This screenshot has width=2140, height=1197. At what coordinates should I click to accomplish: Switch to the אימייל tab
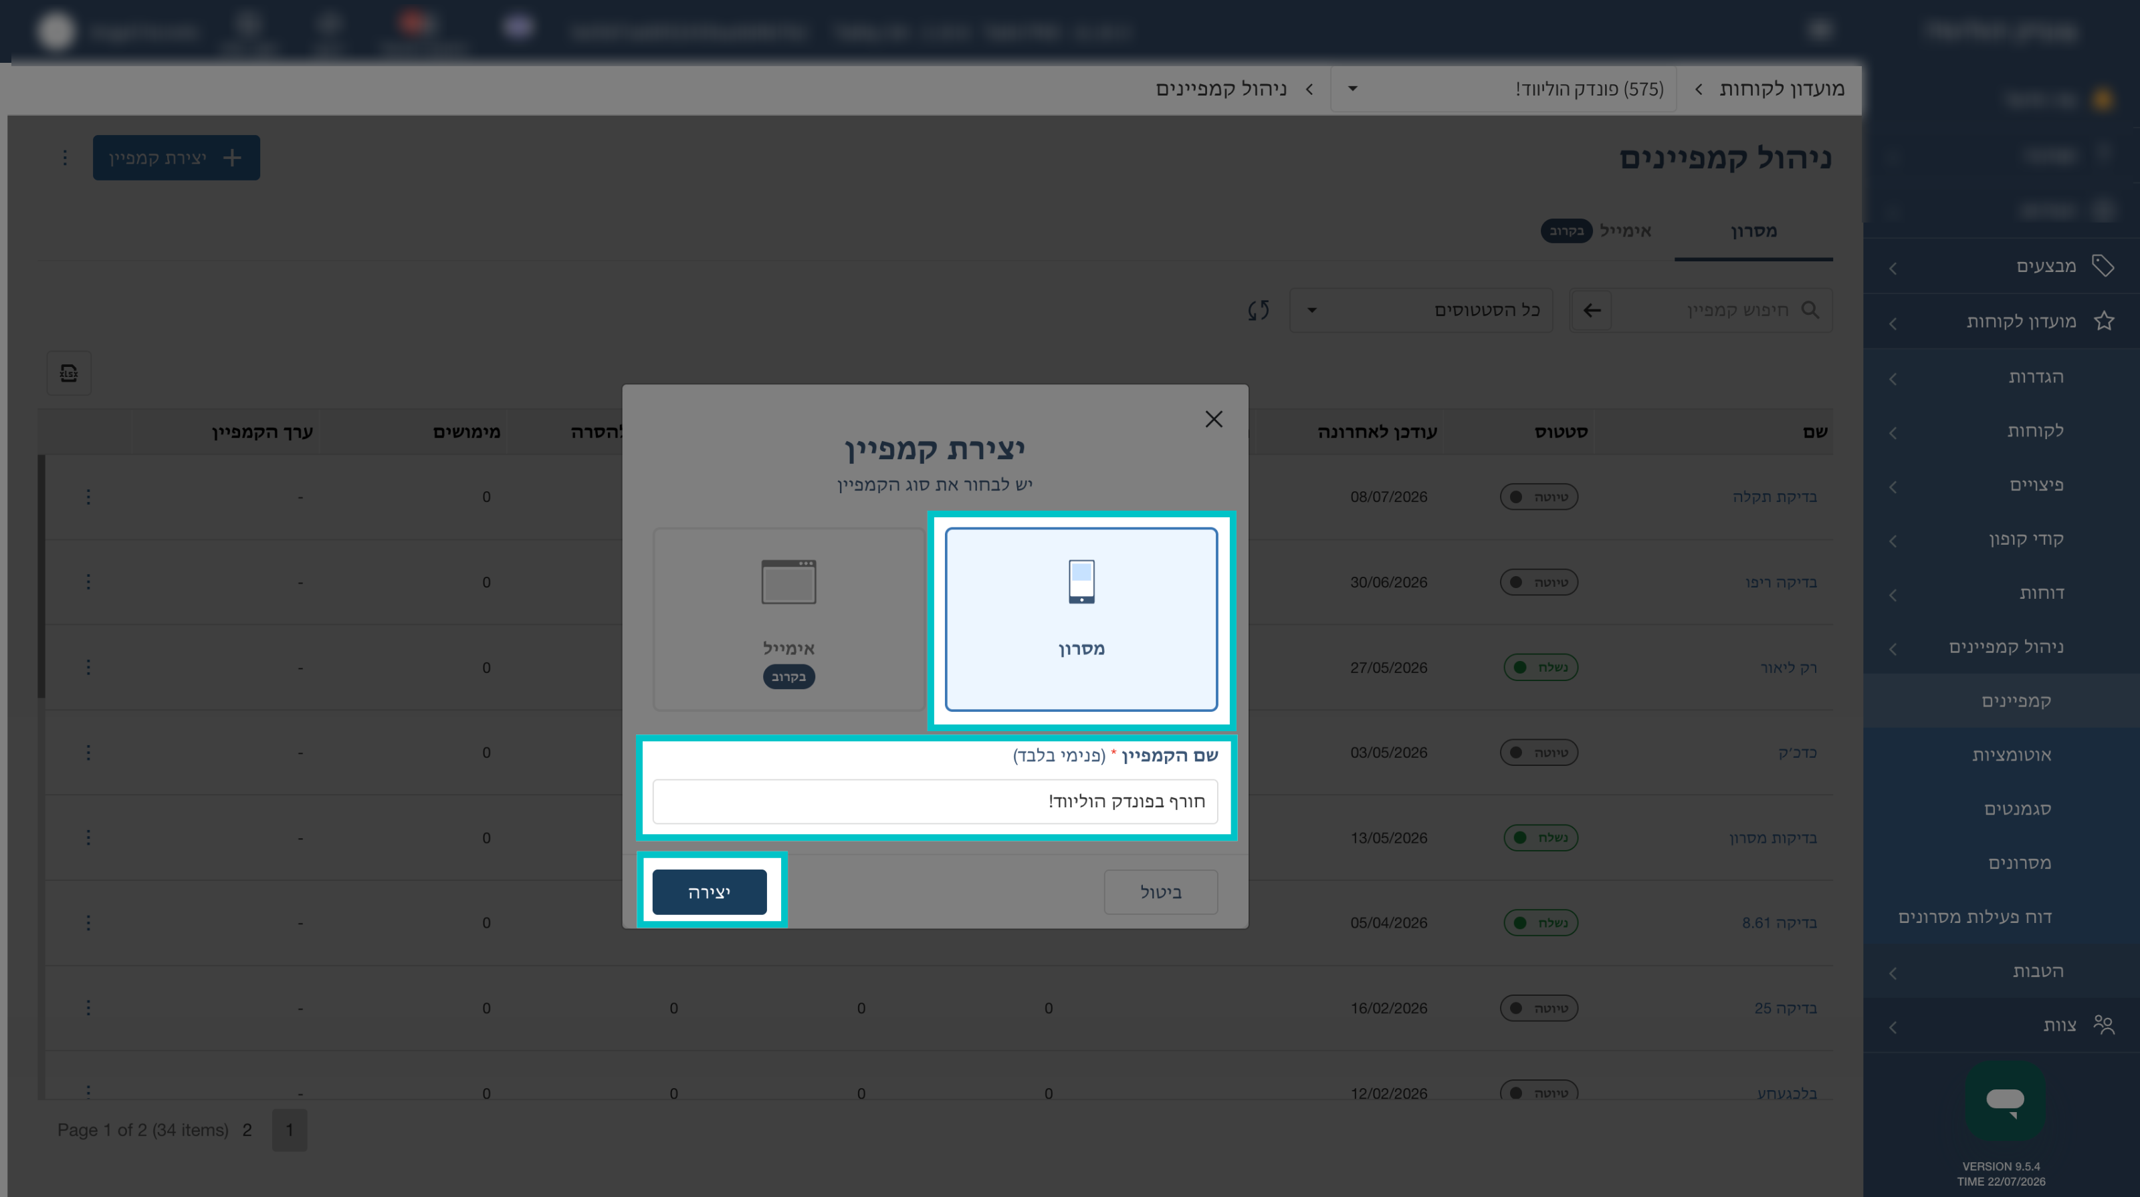1596,231
